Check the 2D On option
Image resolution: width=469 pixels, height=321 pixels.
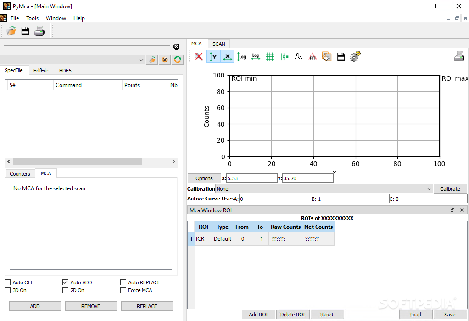[66, 290]
